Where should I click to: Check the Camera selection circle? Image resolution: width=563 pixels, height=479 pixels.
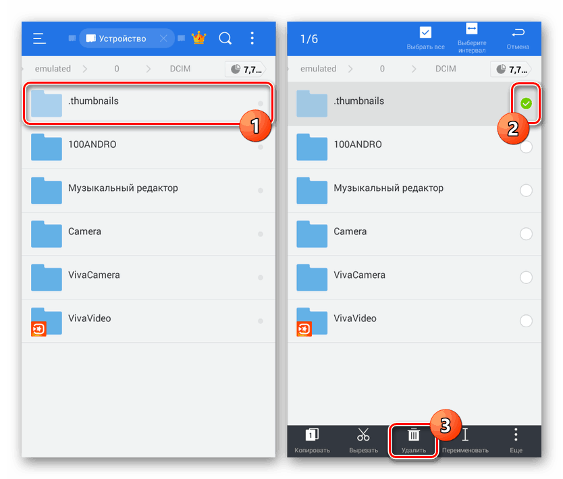[526, 233]
